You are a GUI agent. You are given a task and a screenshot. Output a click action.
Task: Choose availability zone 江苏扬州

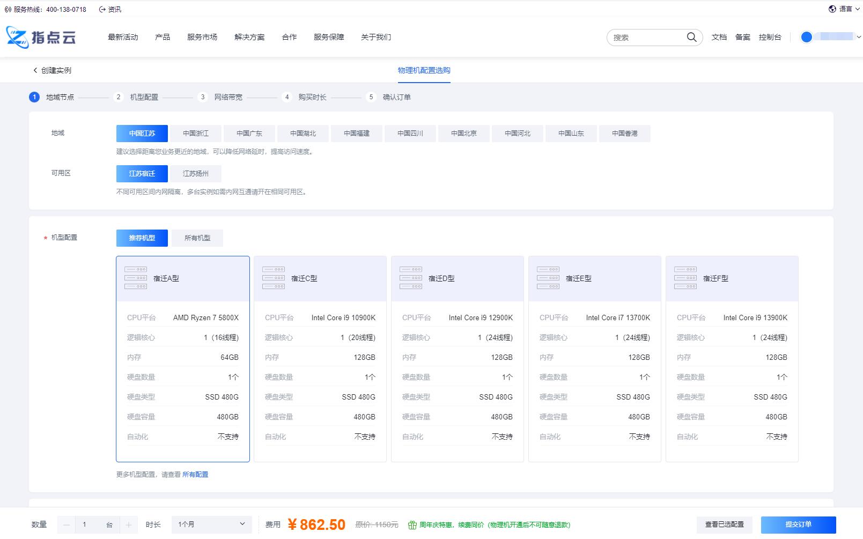pyautogui.click(x=196, y=174)
